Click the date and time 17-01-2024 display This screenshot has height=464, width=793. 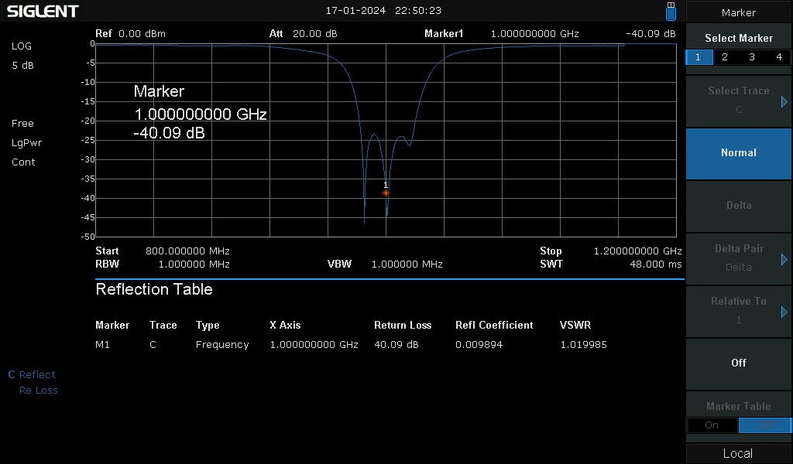(383, 11)
